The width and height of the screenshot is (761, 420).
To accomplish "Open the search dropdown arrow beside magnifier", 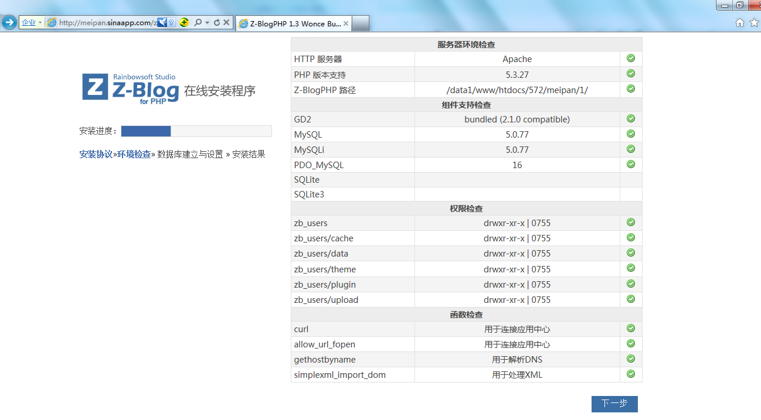I will click(x=206, y=23).
